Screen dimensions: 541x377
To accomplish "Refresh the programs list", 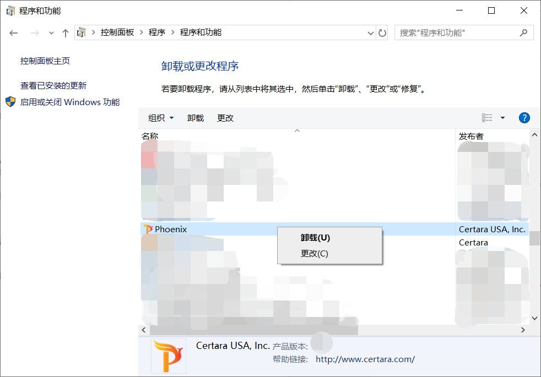I will 382,33.
